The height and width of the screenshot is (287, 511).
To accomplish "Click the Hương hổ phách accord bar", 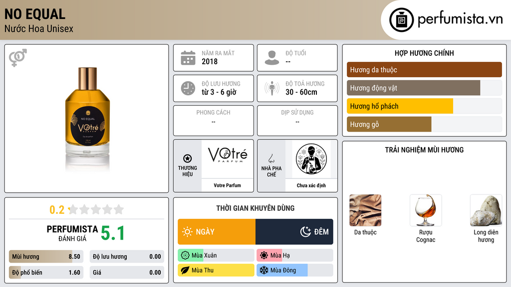I will [424, 106].
